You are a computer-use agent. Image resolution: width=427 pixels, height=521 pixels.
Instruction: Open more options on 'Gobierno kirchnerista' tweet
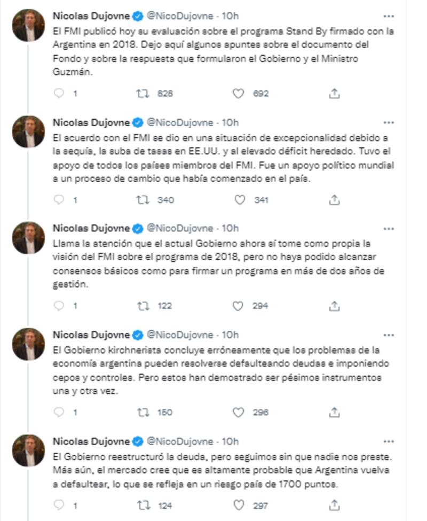pyautogui.click(x=389, y=335)
